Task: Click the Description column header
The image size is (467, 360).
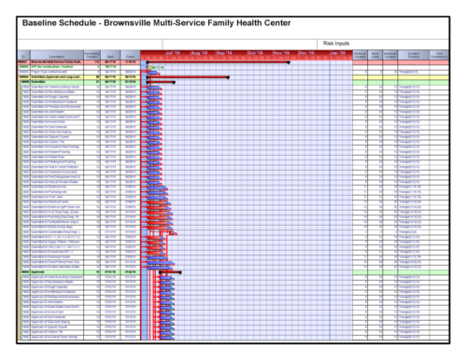Action: [x=57, y=55]
